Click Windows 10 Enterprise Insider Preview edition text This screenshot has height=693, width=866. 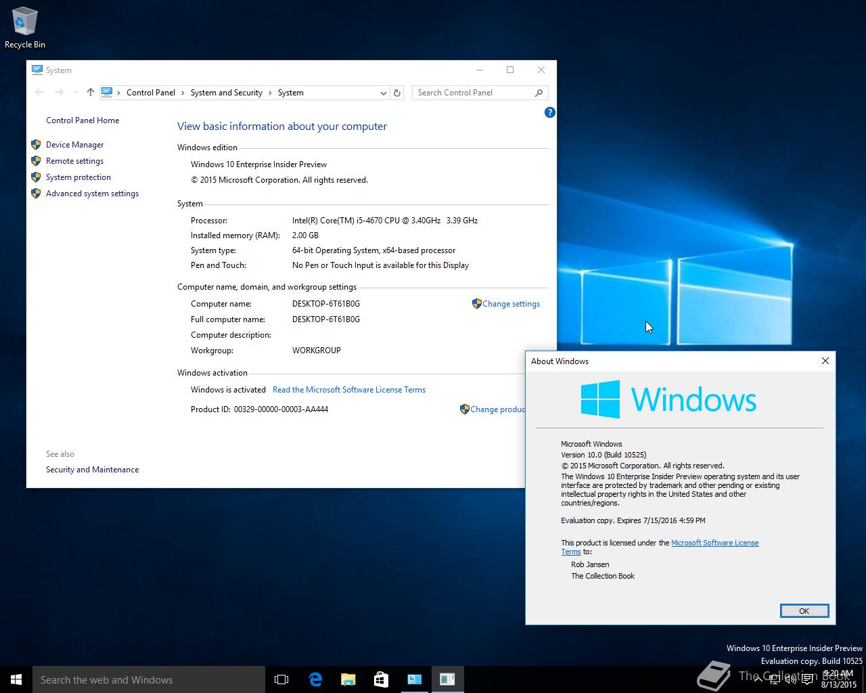point(258,164)
